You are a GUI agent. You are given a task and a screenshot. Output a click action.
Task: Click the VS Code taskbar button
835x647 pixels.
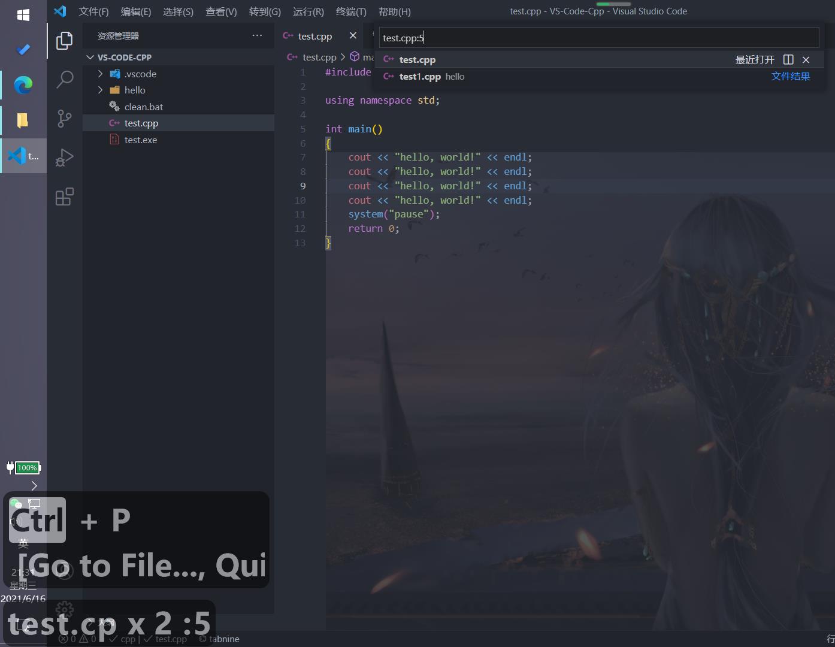pos(24,156)
